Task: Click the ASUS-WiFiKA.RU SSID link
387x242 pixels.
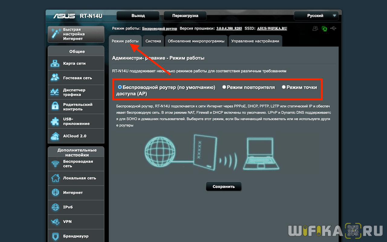Action: 272,28
